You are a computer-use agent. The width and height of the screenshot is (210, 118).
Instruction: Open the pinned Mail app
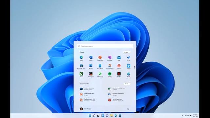[x=119, y=58]
